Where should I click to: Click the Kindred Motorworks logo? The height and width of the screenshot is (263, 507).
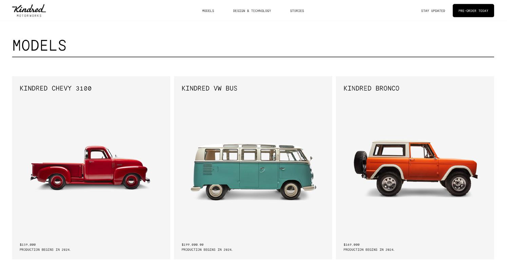tap(29, 10)
